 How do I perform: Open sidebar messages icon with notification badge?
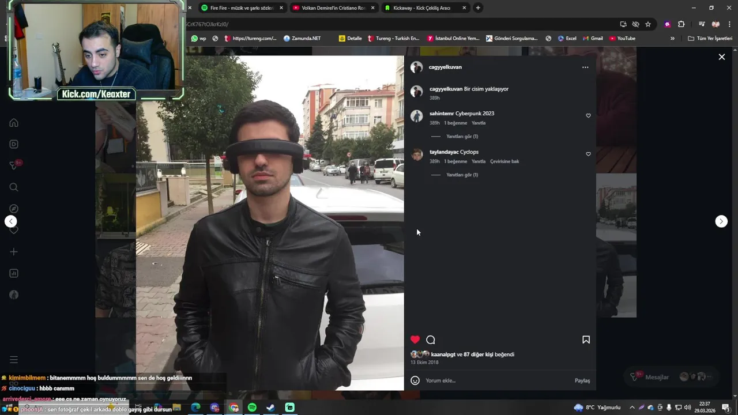[x=15, y=165]
